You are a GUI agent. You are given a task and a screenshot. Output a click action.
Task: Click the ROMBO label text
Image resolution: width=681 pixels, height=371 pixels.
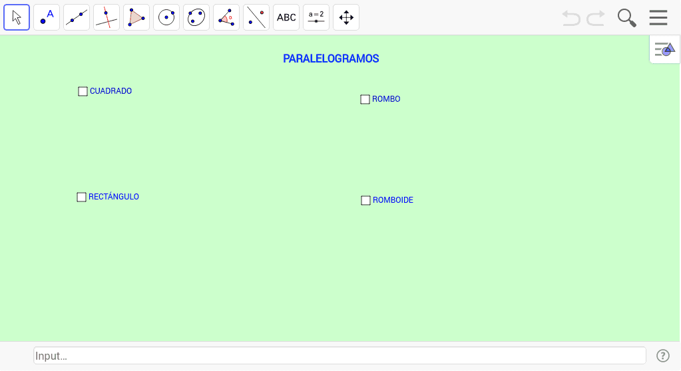pyautogui.click(x=386, y=99)
